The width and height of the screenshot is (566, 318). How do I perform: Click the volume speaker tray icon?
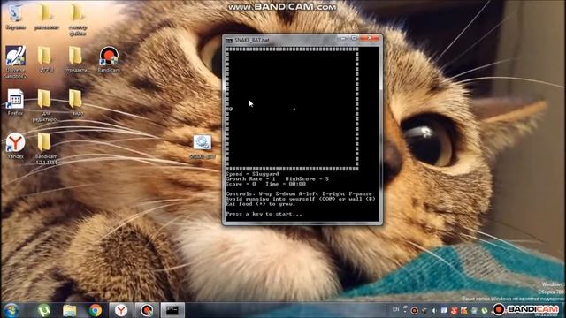point(434,310)
